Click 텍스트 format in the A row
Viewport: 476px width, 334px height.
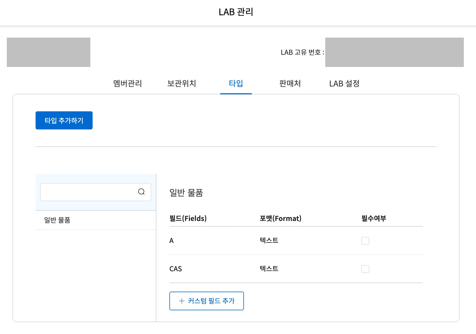[x=269, y=240]
